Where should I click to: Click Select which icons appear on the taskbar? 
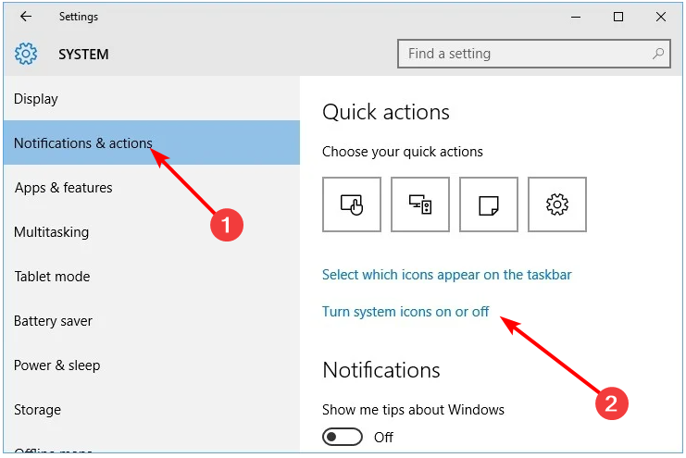point(447,275)
